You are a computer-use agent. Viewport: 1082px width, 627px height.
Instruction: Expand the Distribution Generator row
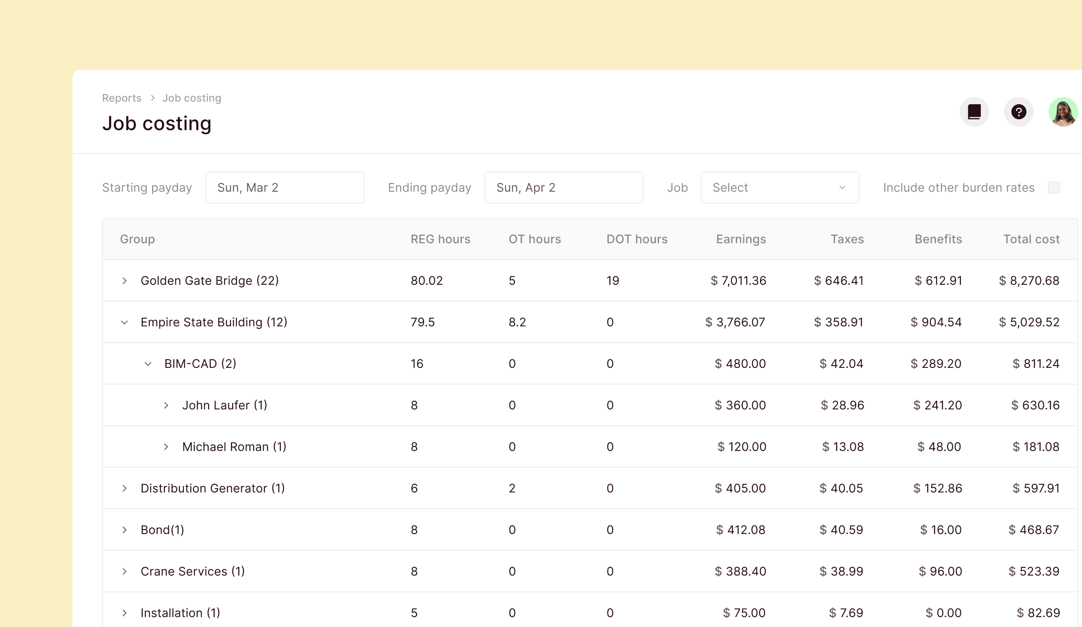click(124, 488)
